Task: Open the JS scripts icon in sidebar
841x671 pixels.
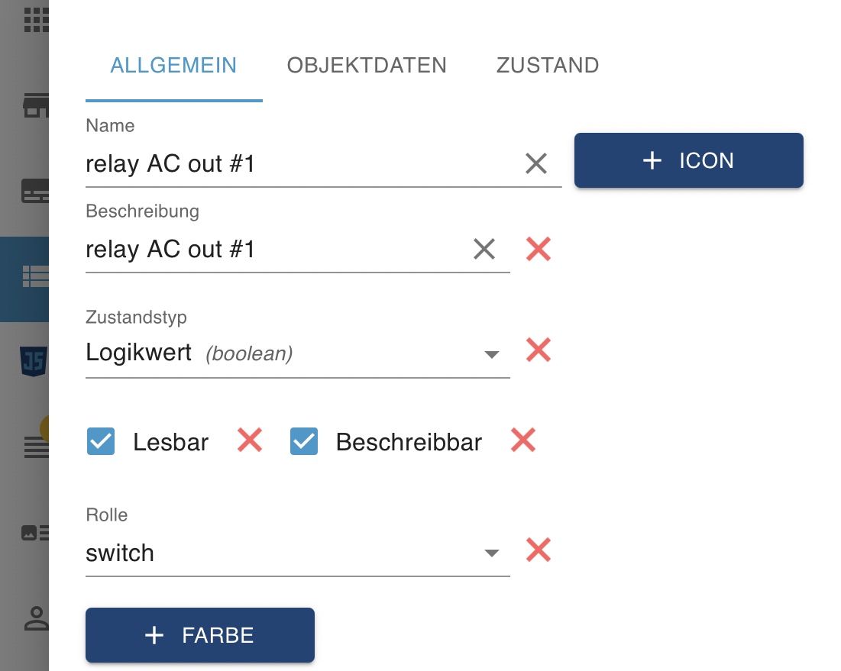Action: point(34,360)
